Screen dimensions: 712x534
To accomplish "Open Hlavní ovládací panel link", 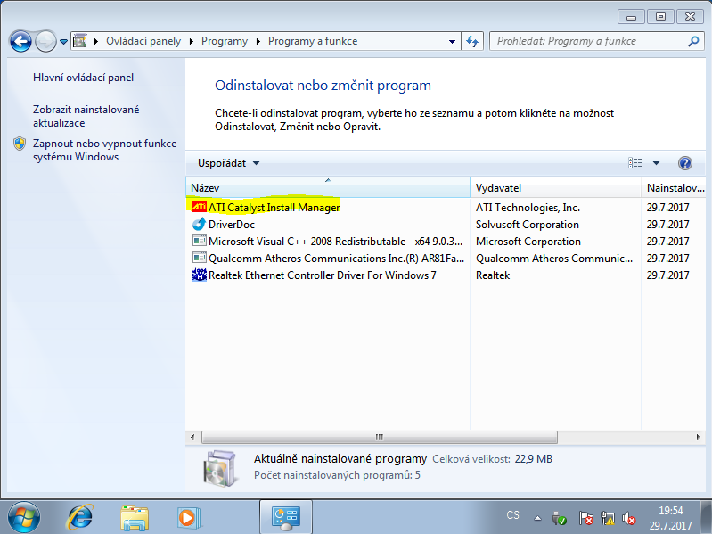I will click(x=83, y=78).
